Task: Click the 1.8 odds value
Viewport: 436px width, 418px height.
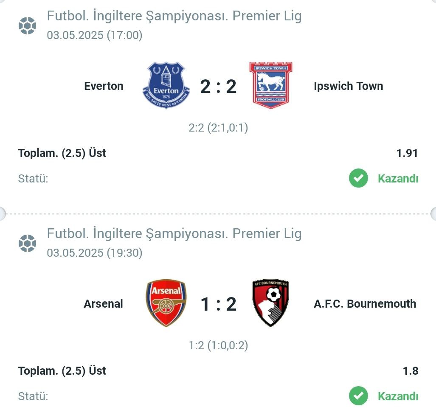Action: click(411, 371)
